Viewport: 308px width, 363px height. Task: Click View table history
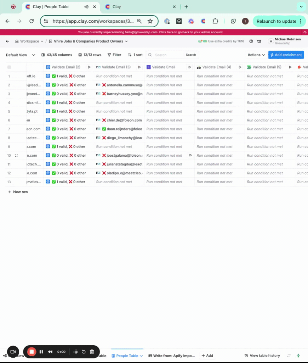(x=262, y=356)
